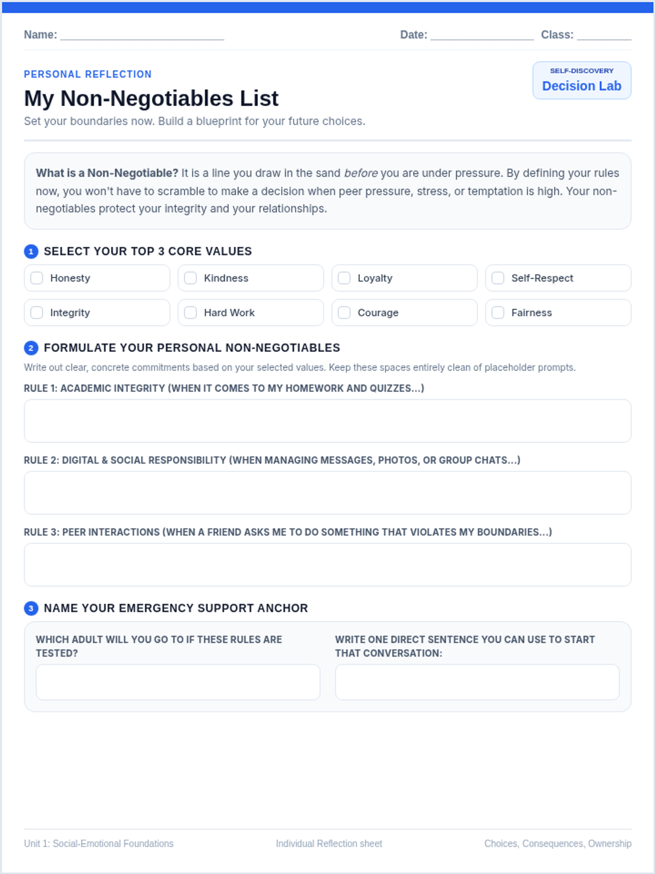Focus the Rule 2 Digital Responsibility field
The image size is (655, 874).
pos(327,493)
